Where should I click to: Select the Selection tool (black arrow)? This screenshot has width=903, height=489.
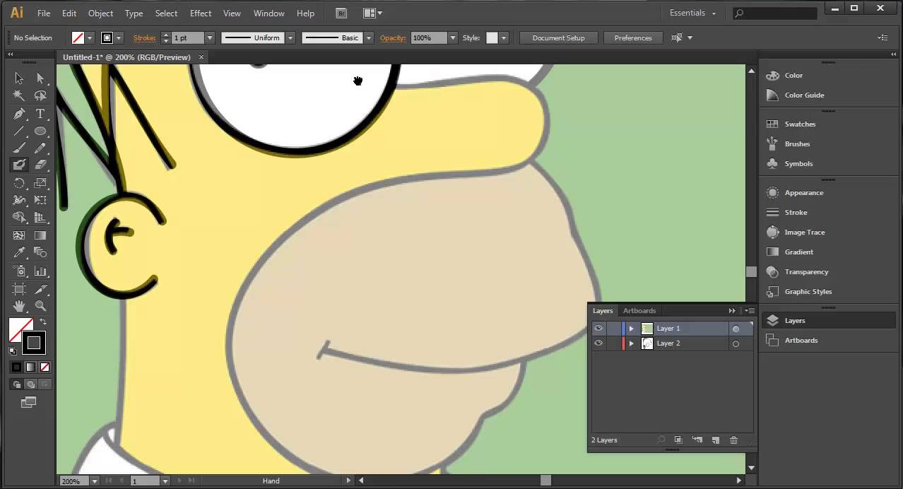(19, 78)
